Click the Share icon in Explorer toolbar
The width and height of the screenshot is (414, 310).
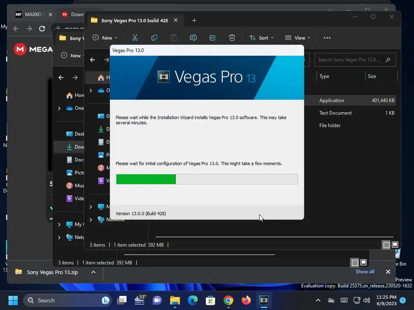[x=213, y=38]
